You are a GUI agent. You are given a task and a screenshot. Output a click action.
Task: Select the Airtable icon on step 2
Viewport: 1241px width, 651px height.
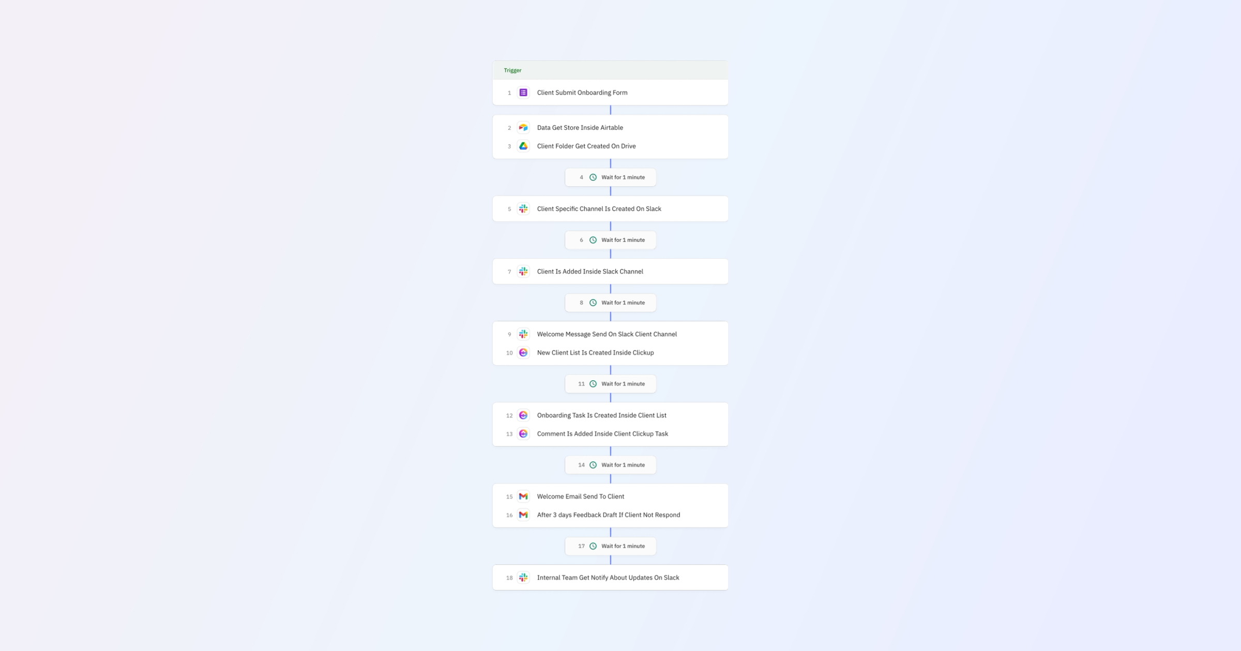coord(523,128)
